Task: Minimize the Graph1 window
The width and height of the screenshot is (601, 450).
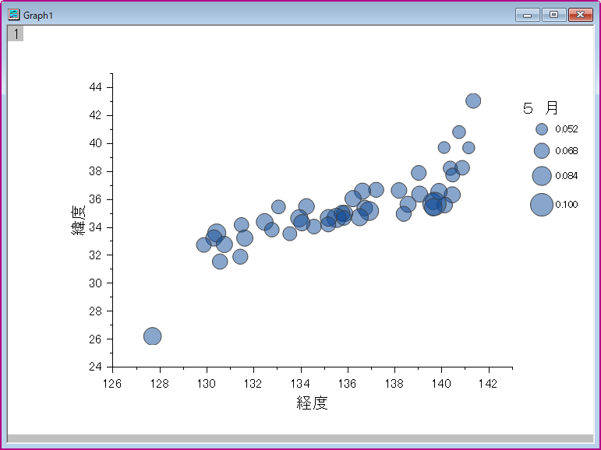Action: (x=528, y=15)
